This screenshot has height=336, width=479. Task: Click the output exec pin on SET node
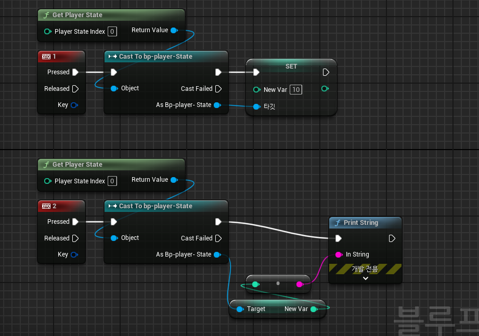point(326,72)
